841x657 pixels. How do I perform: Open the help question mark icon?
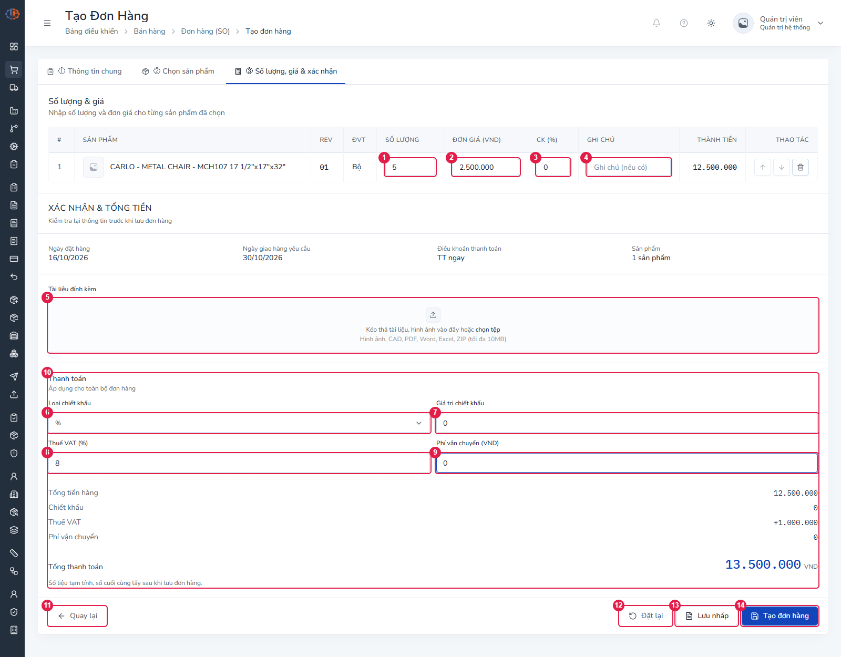point(684,23)
